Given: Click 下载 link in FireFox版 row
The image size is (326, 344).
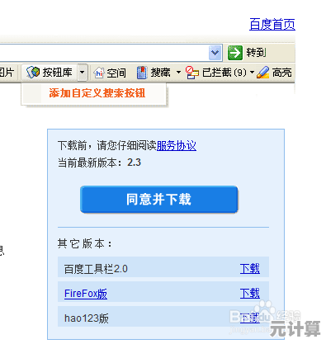Looking at the screenshot, I should (250, 294).
